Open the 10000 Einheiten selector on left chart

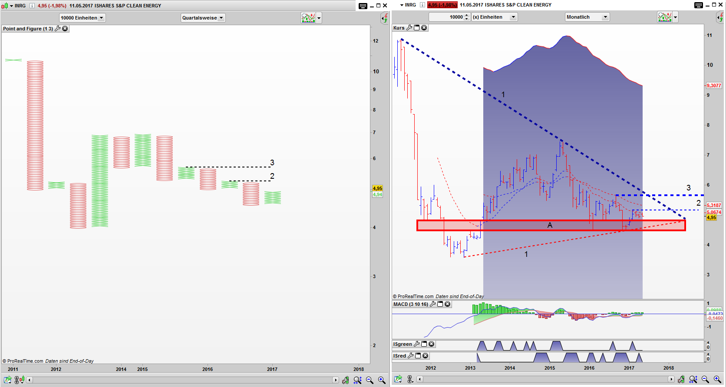point(82,18)
